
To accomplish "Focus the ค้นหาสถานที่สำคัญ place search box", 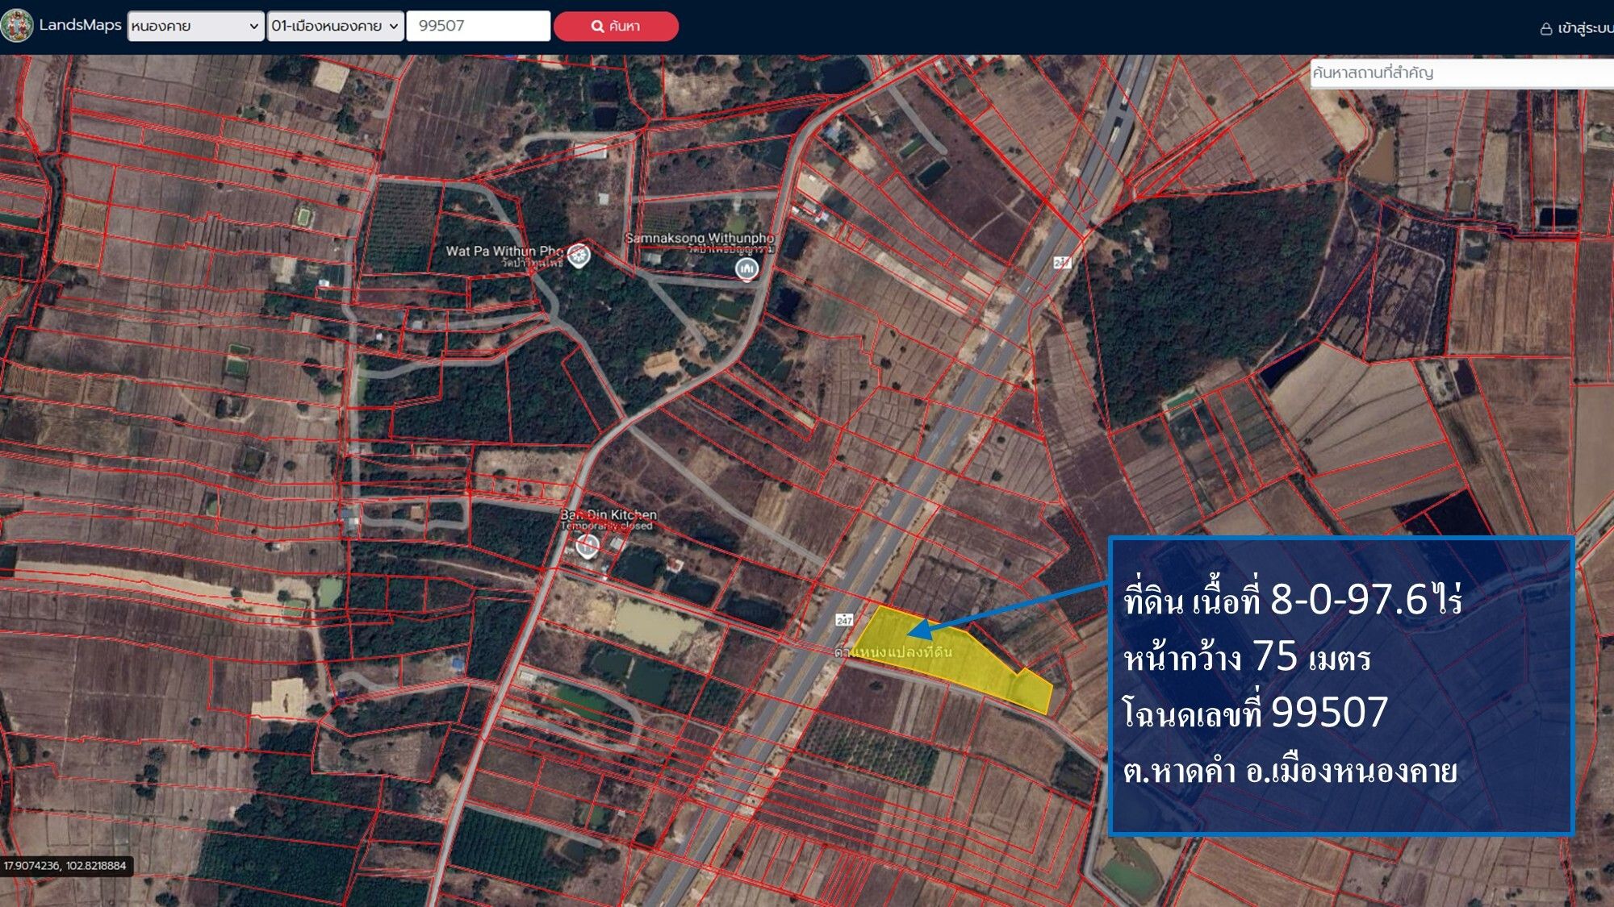I will click(x=1462, y=73).
